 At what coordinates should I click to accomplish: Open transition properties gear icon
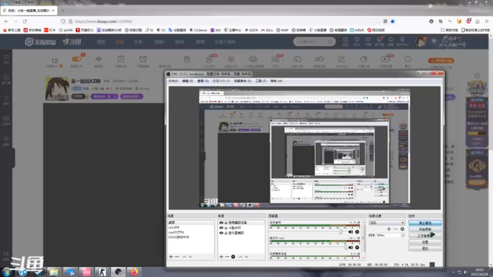[x=402, y=229]
